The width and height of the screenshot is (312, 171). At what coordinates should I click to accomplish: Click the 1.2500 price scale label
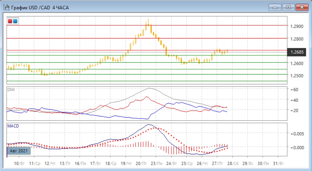coord(296,76)
